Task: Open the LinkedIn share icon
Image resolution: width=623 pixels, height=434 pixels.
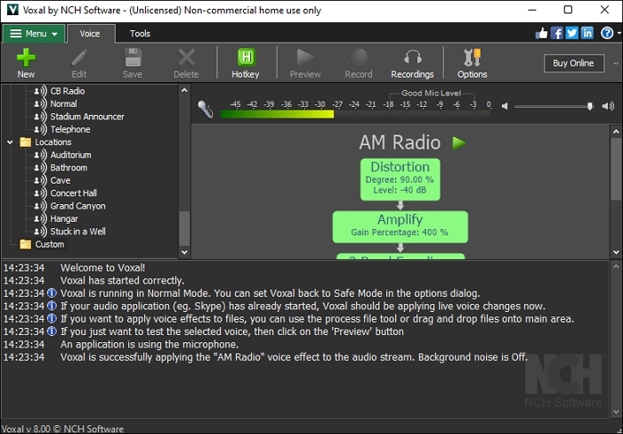Action: [587, 33]
